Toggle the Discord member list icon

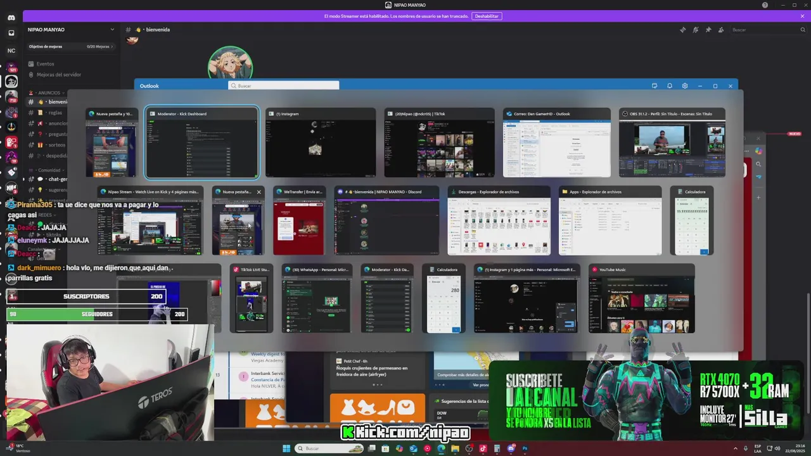(720, 30)
